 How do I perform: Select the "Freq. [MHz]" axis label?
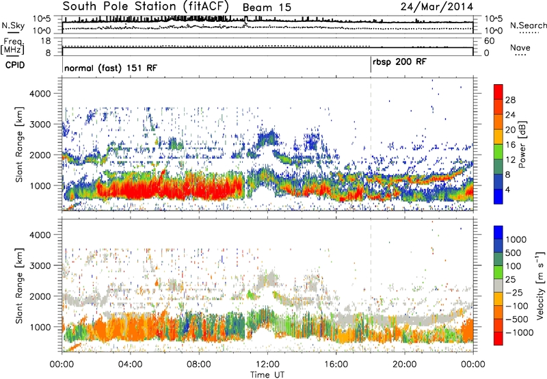tap(12, 47)
